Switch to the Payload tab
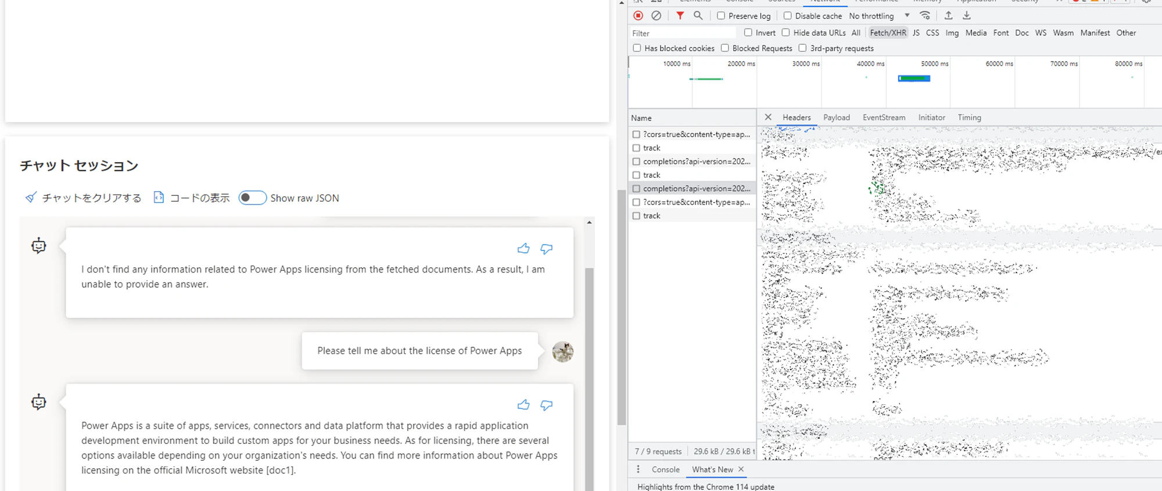Viewport: 1162px width, 491px height. tap(837, 117)
